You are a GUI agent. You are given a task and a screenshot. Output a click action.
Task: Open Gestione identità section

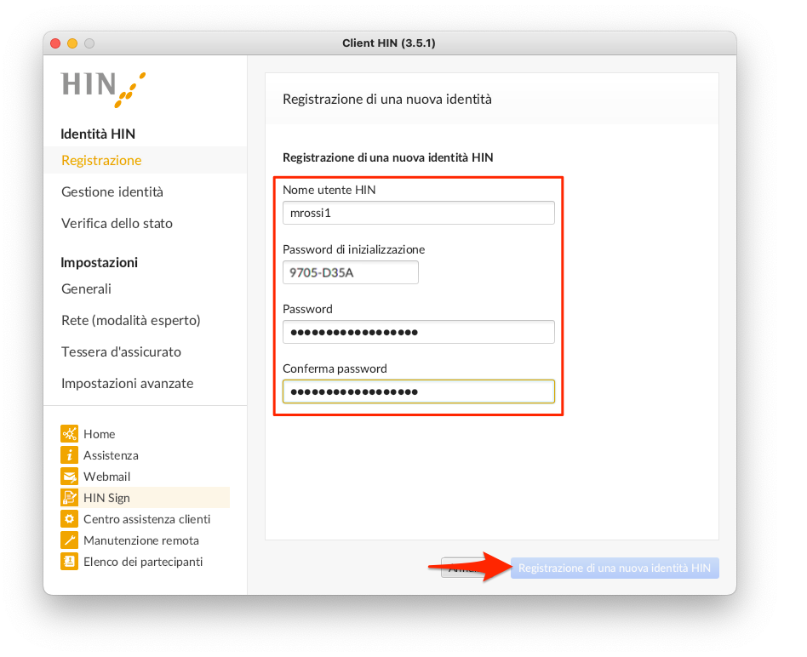click(x=112, y=191)
